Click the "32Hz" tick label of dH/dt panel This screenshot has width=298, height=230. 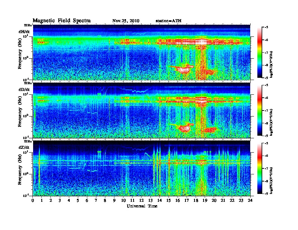tap(28, 25)
